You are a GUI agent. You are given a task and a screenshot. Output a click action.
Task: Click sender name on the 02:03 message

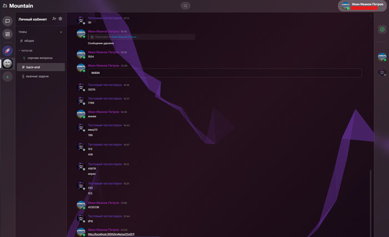[x=103, y=230]
